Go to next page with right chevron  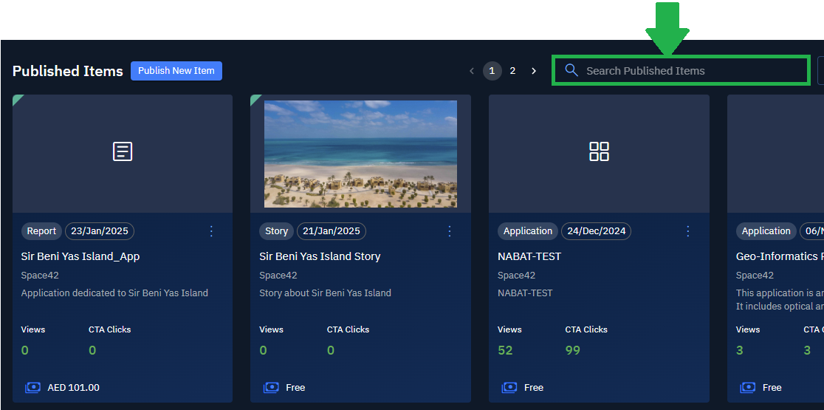[x=534, y=71]
